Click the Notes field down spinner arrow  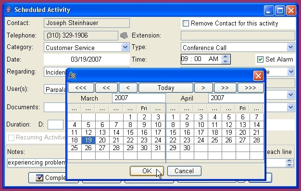coord(289,165)
